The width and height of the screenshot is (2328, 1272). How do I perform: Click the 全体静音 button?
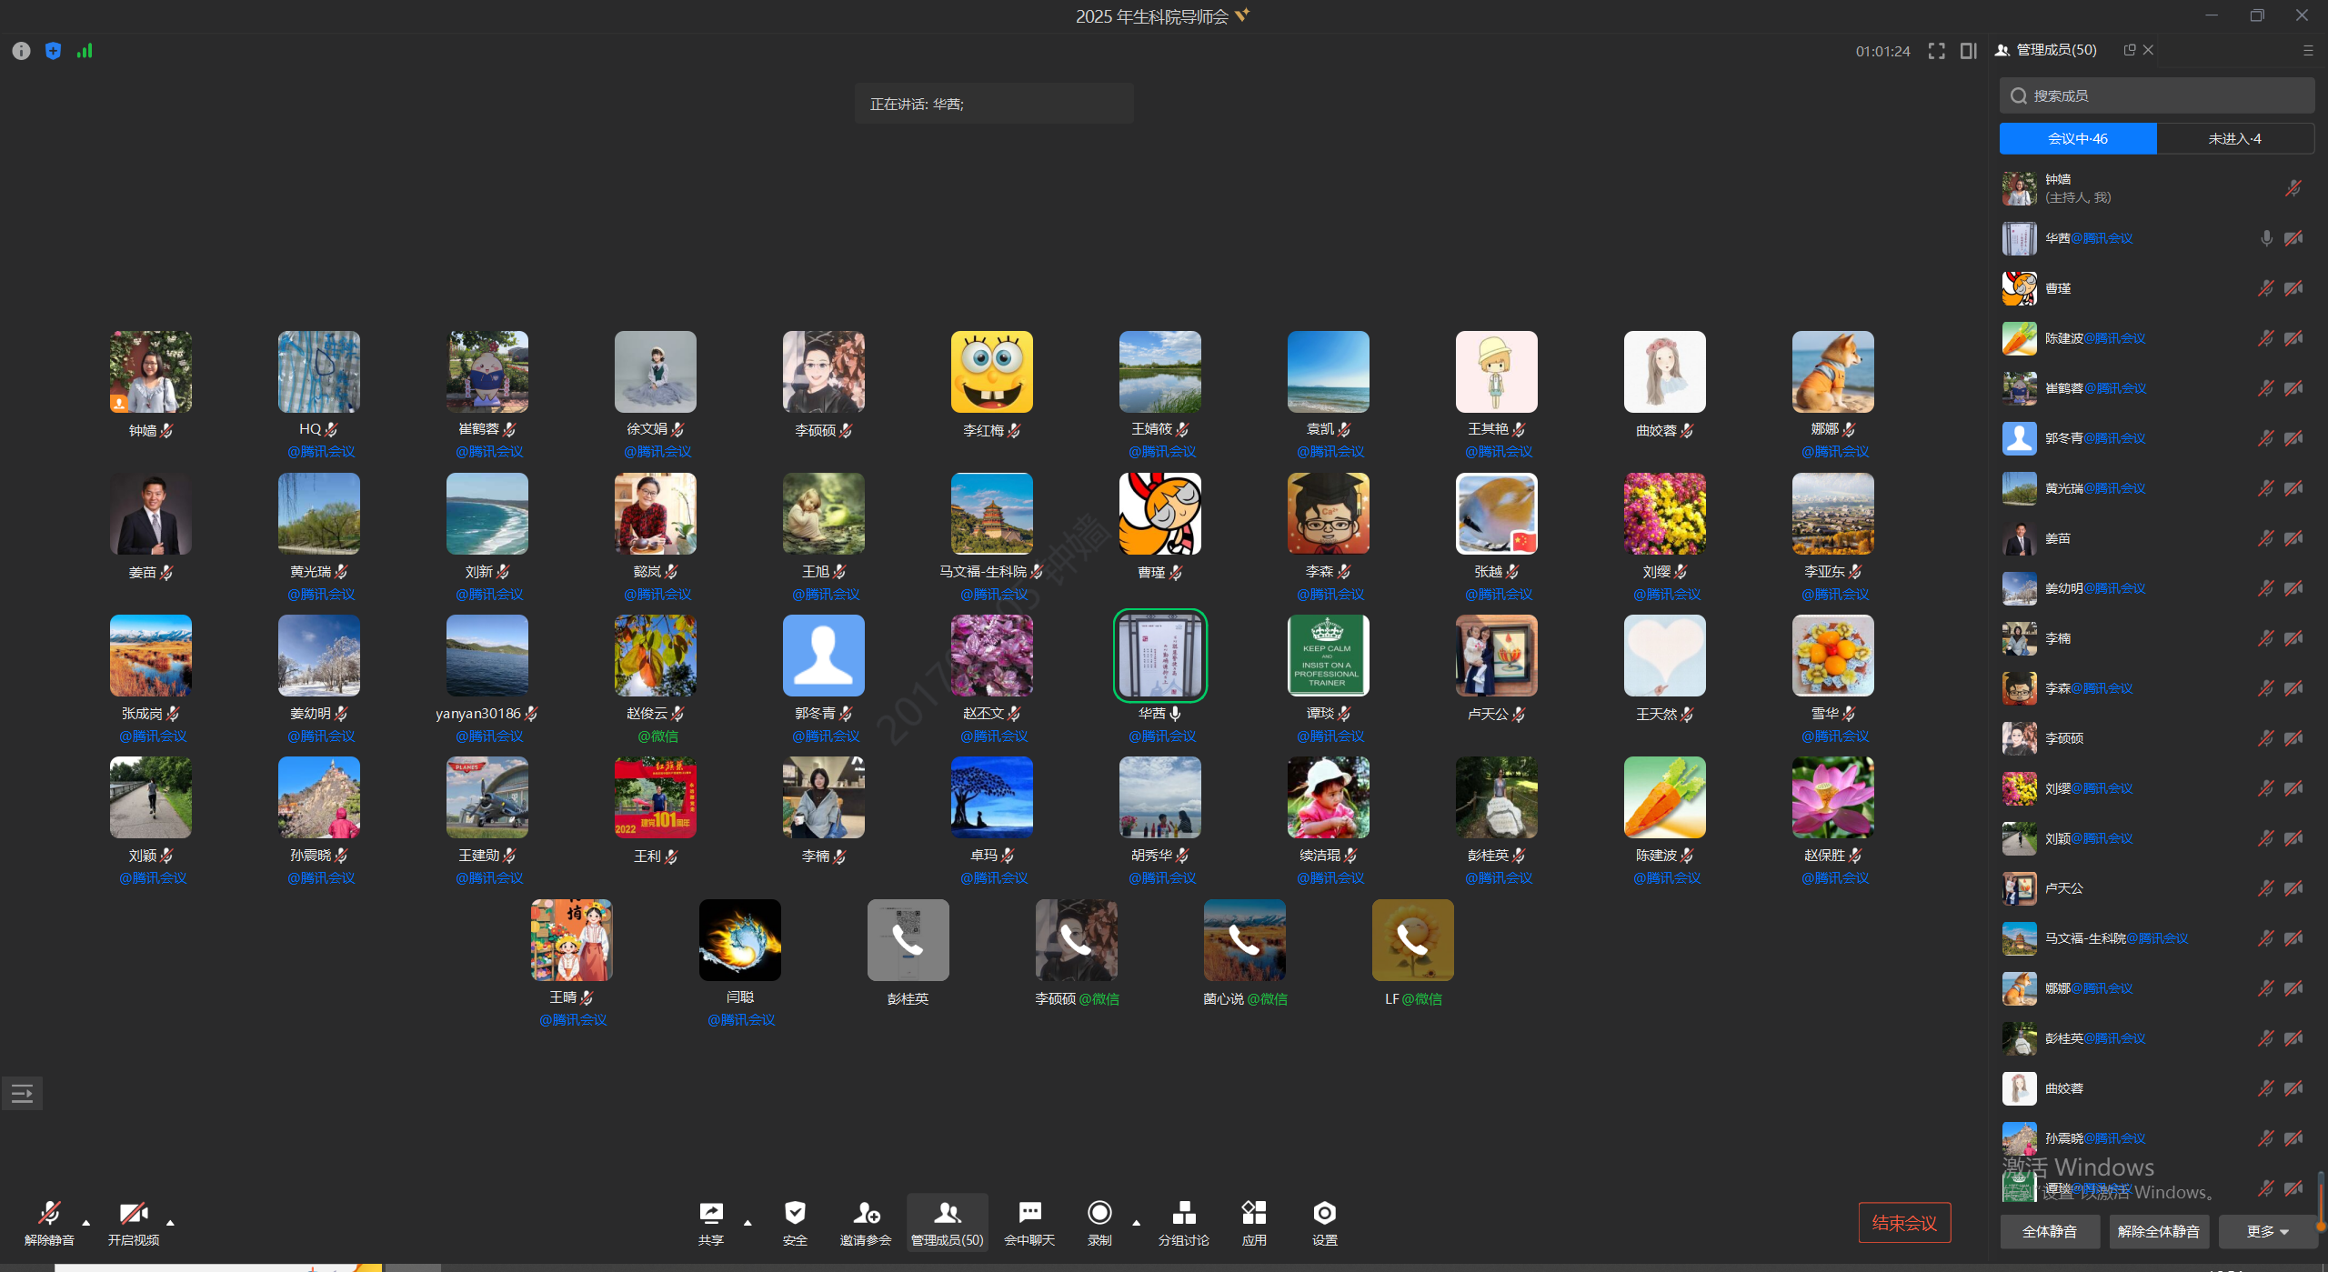click(2049, 1231)
